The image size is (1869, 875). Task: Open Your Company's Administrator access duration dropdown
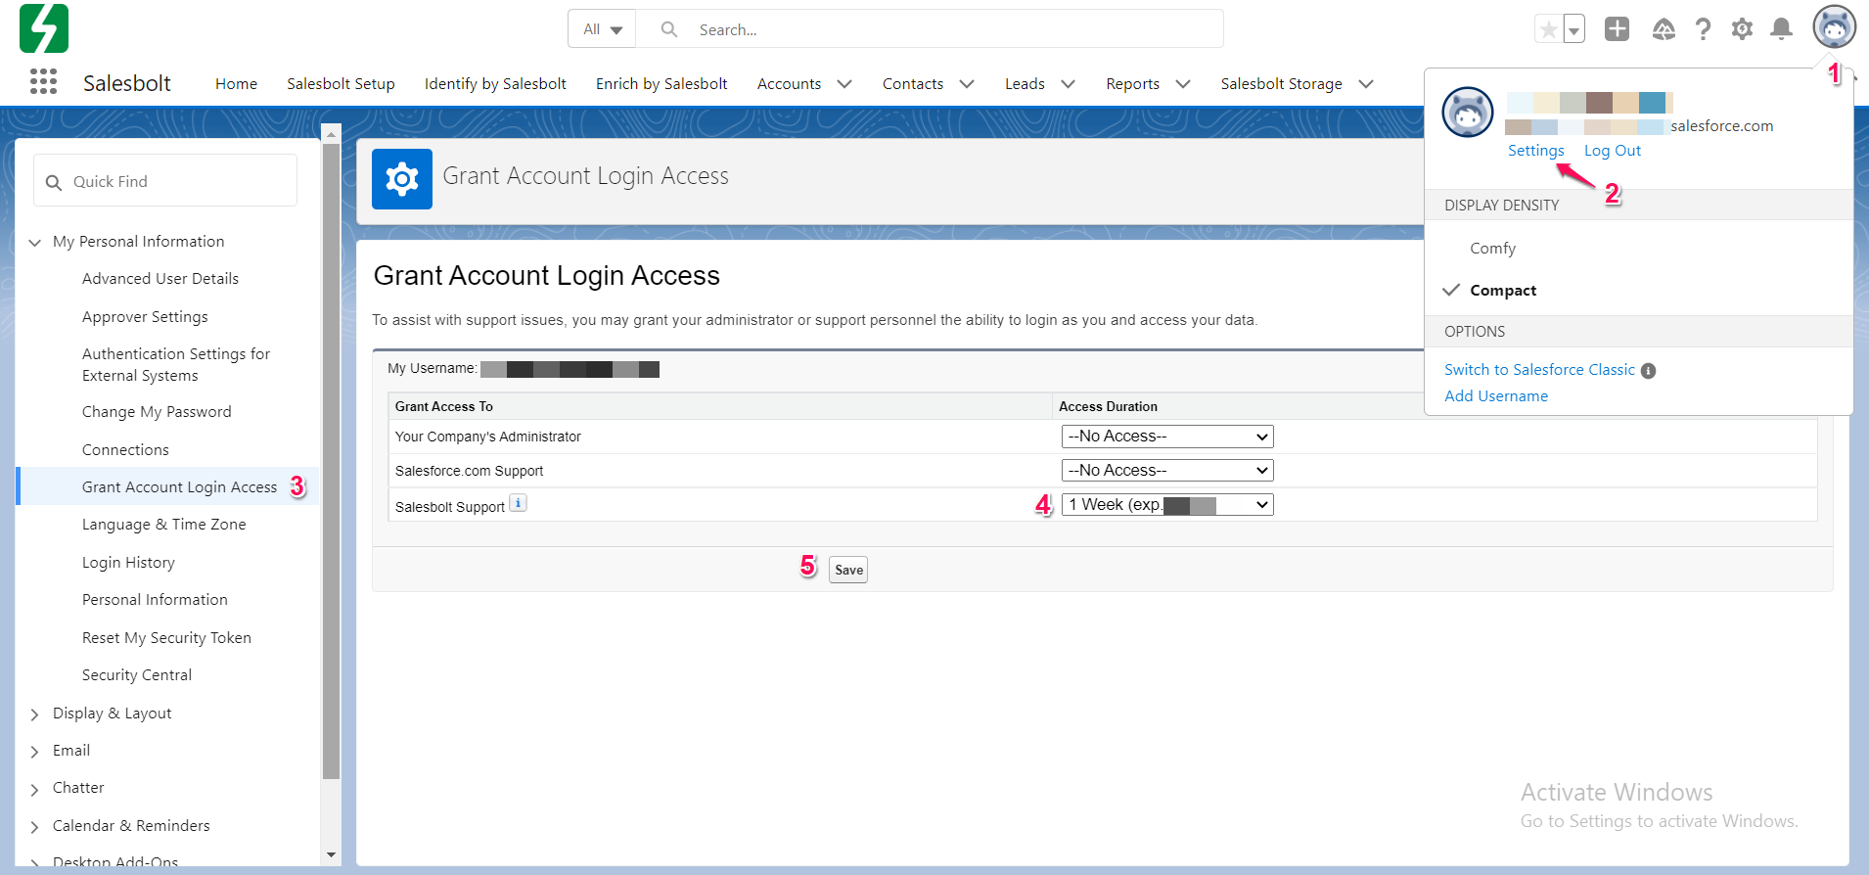coord(1167,437)
